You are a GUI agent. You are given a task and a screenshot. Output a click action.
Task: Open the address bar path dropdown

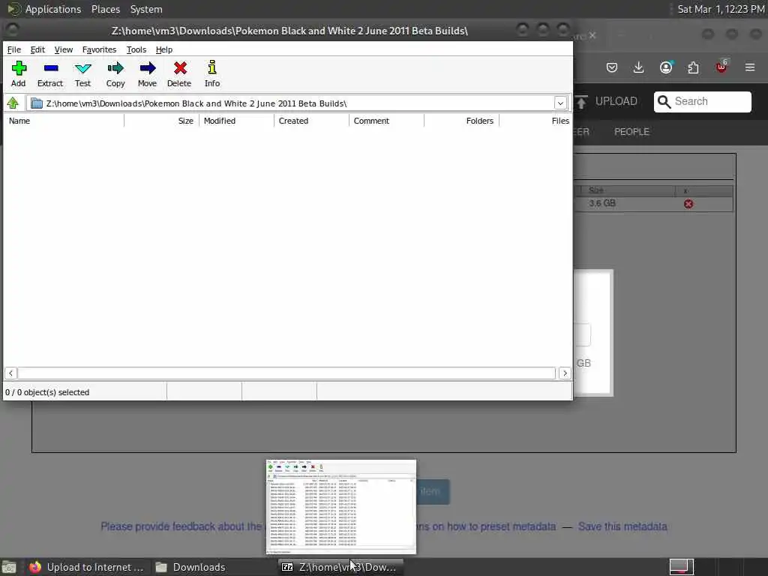pos(560,103)
